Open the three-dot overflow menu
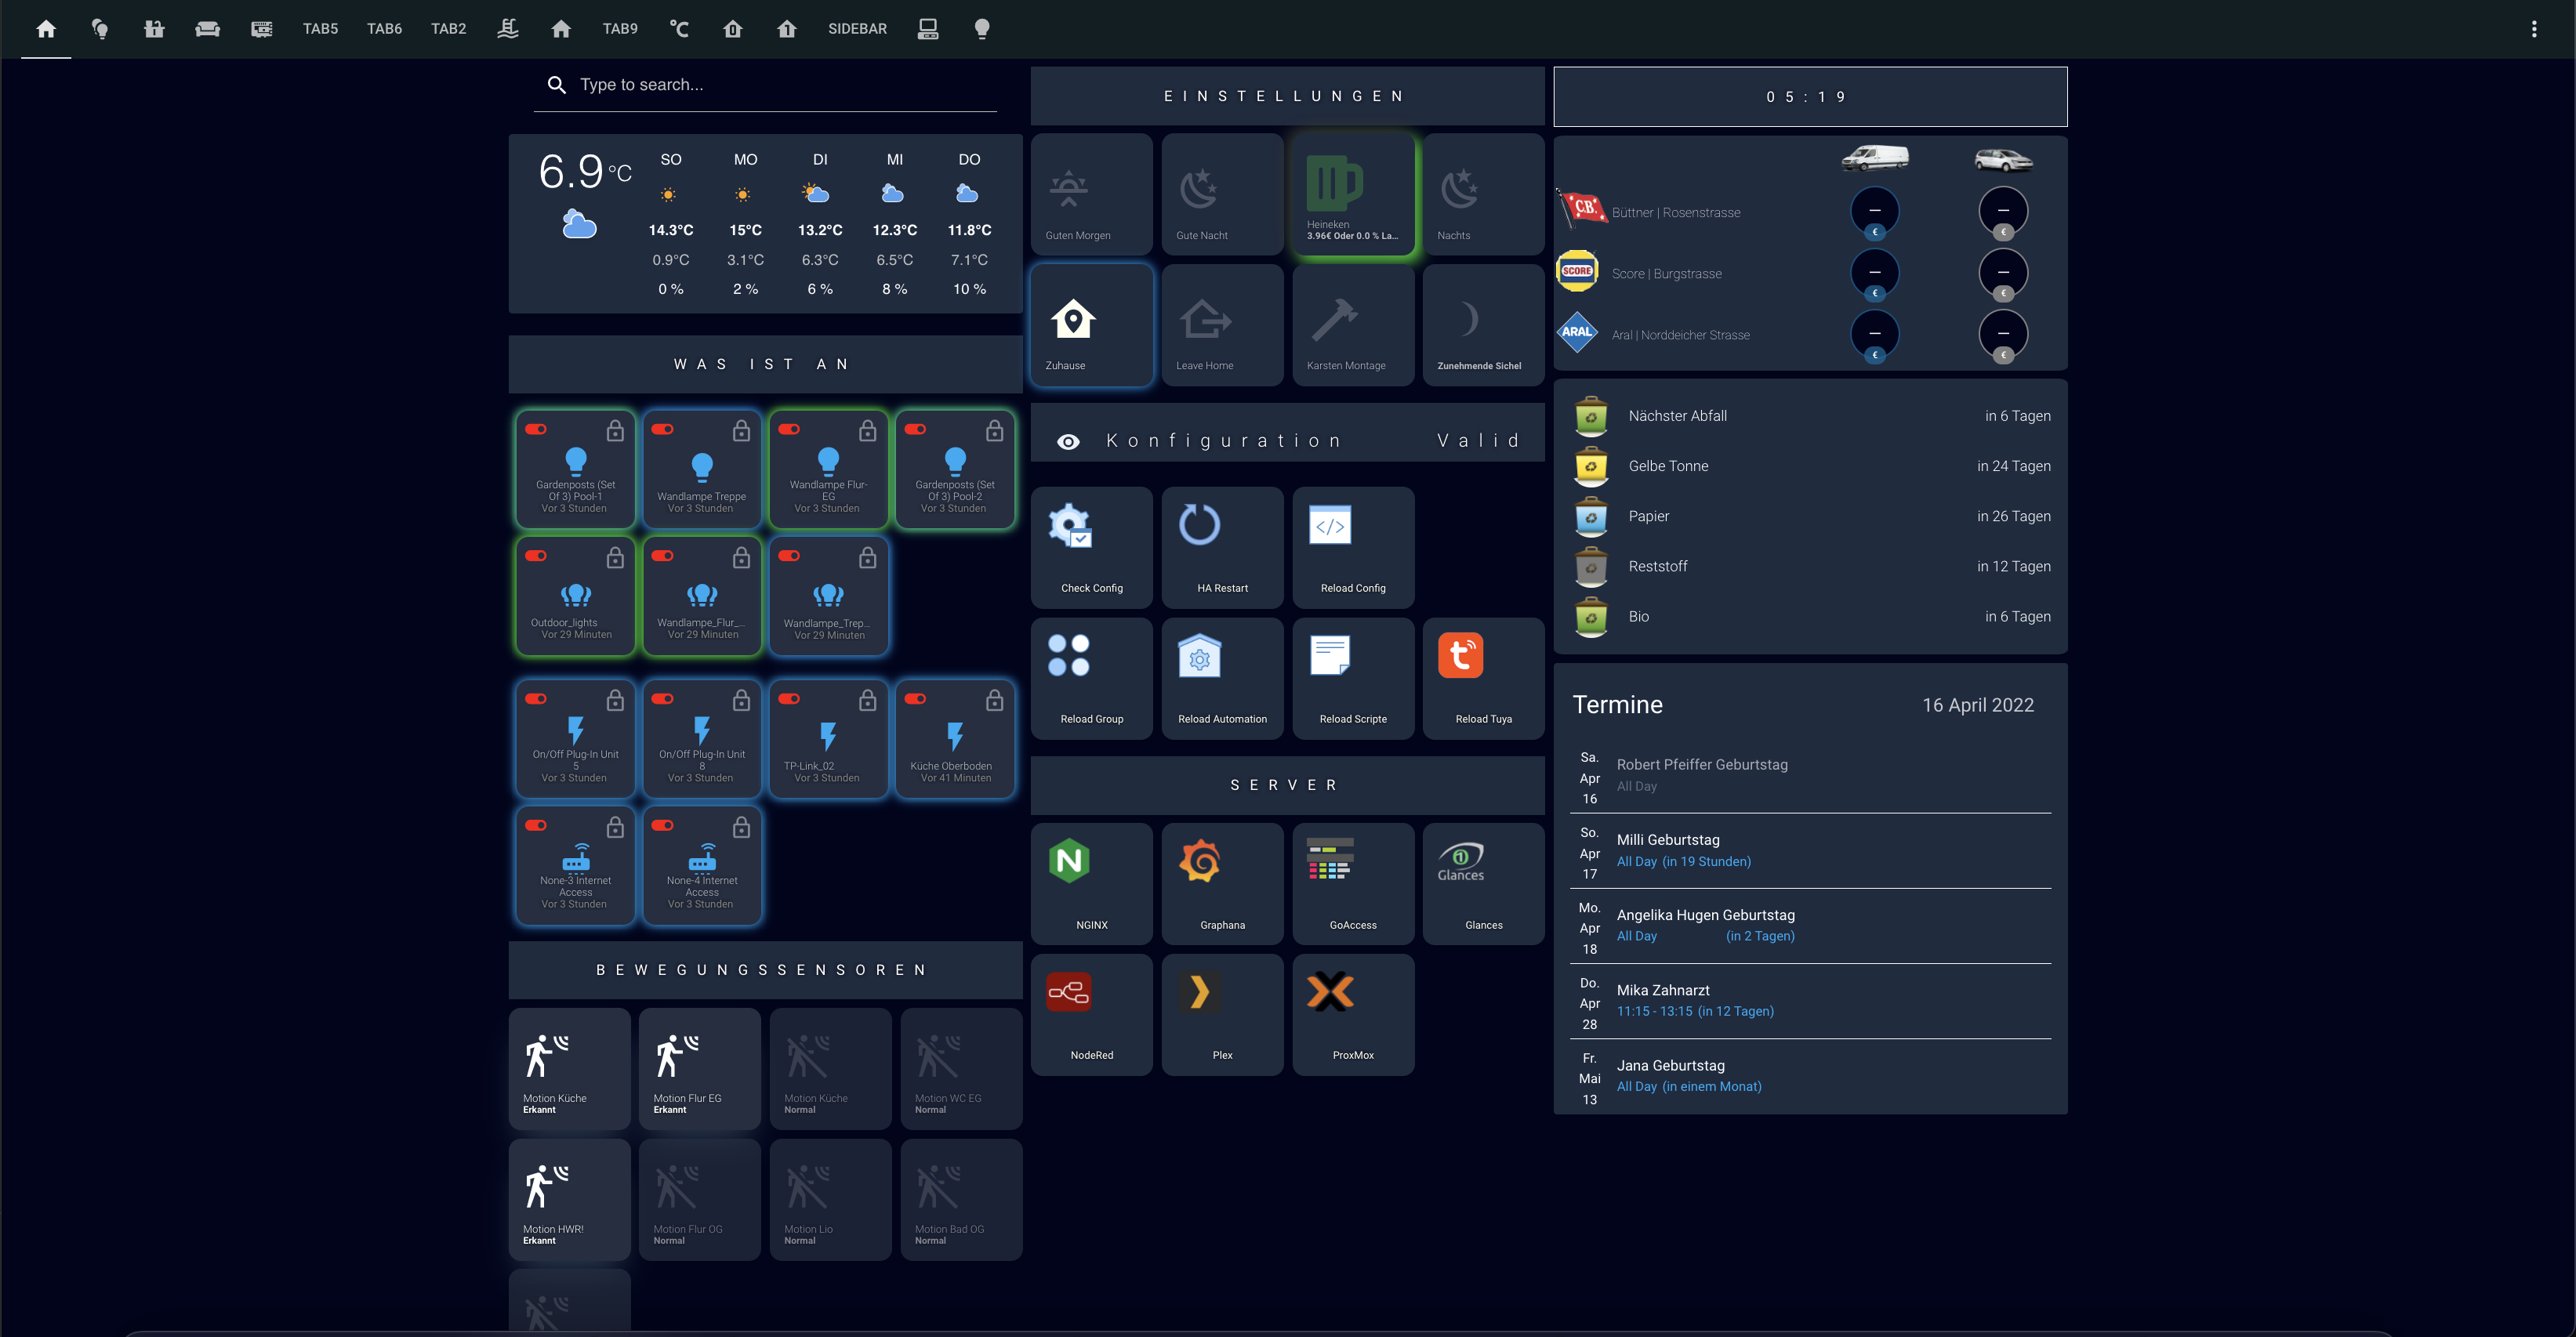 [2534, 29]
